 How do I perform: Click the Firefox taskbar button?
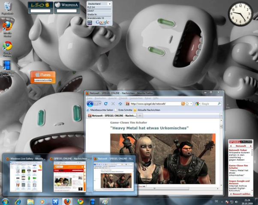click(67, 202)
